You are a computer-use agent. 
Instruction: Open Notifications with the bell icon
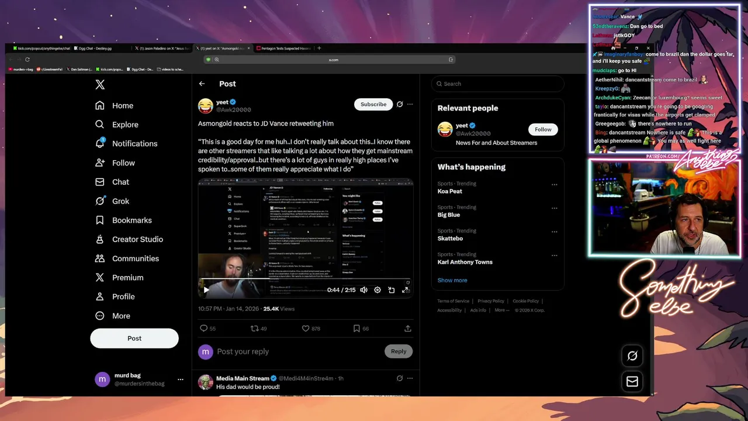click(x=126, y=143)
